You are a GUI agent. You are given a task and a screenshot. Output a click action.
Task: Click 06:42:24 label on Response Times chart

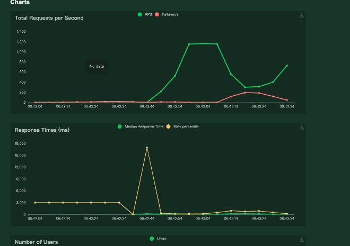91,218
